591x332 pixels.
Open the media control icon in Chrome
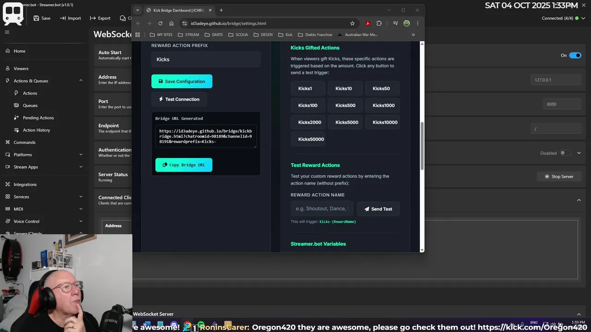[395, 23]
